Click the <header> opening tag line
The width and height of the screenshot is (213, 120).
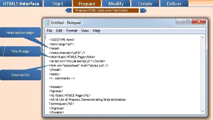[x=56, y=87]
